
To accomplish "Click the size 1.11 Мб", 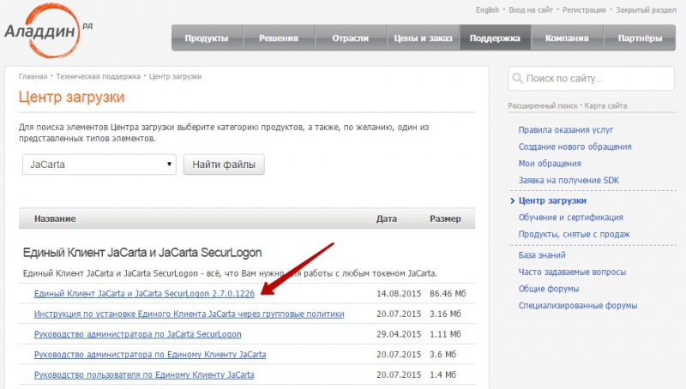I will pyautogui.click(x=445, y=334).
